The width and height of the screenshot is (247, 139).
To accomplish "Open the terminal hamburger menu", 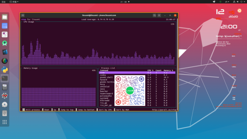I will pos(159,15).
